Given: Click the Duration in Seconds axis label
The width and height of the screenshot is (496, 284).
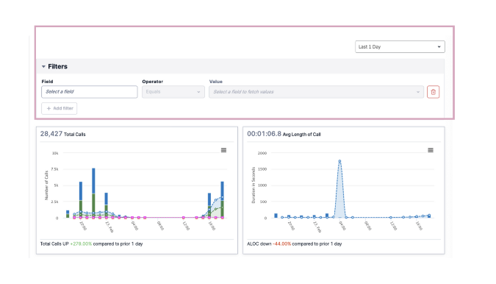Looking at the screenshot, I should coord(254,185).
